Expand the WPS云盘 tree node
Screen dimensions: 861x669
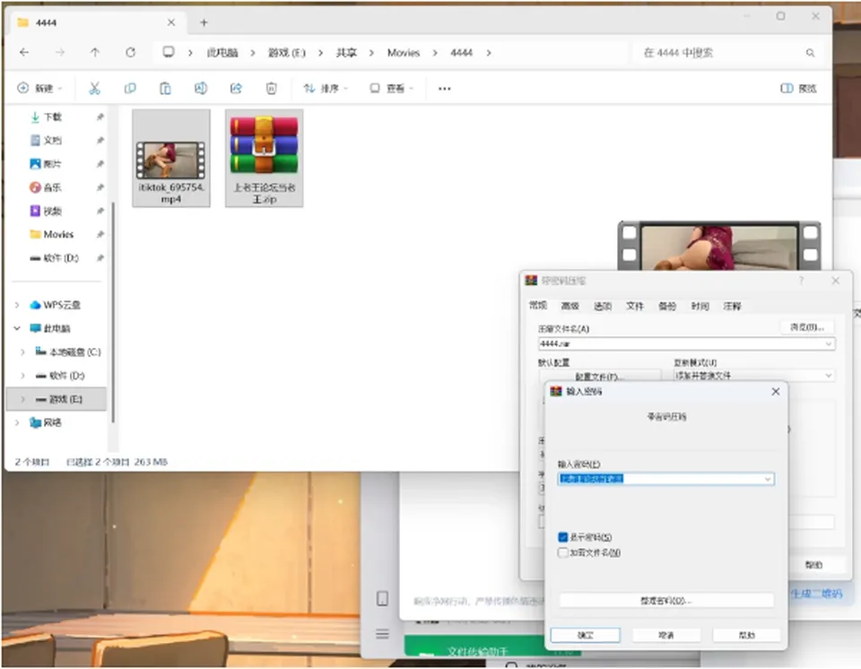click(17, 305)
